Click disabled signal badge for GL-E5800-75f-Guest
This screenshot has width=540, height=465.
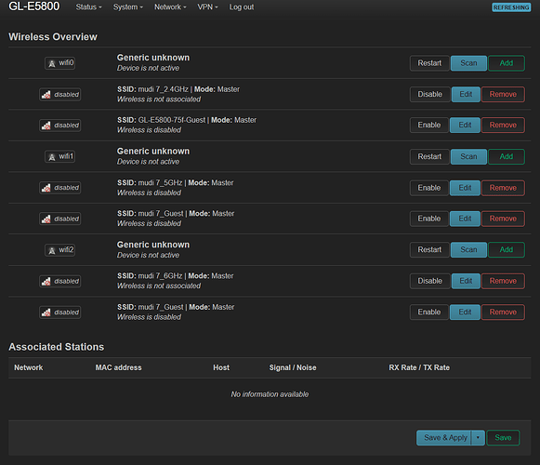(59, 126)
